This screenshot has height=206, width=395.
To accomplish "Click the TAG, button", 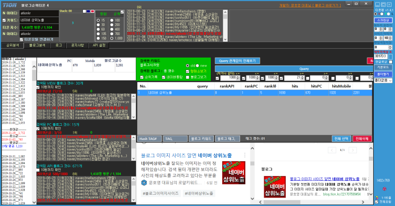I will click(175, 138).
